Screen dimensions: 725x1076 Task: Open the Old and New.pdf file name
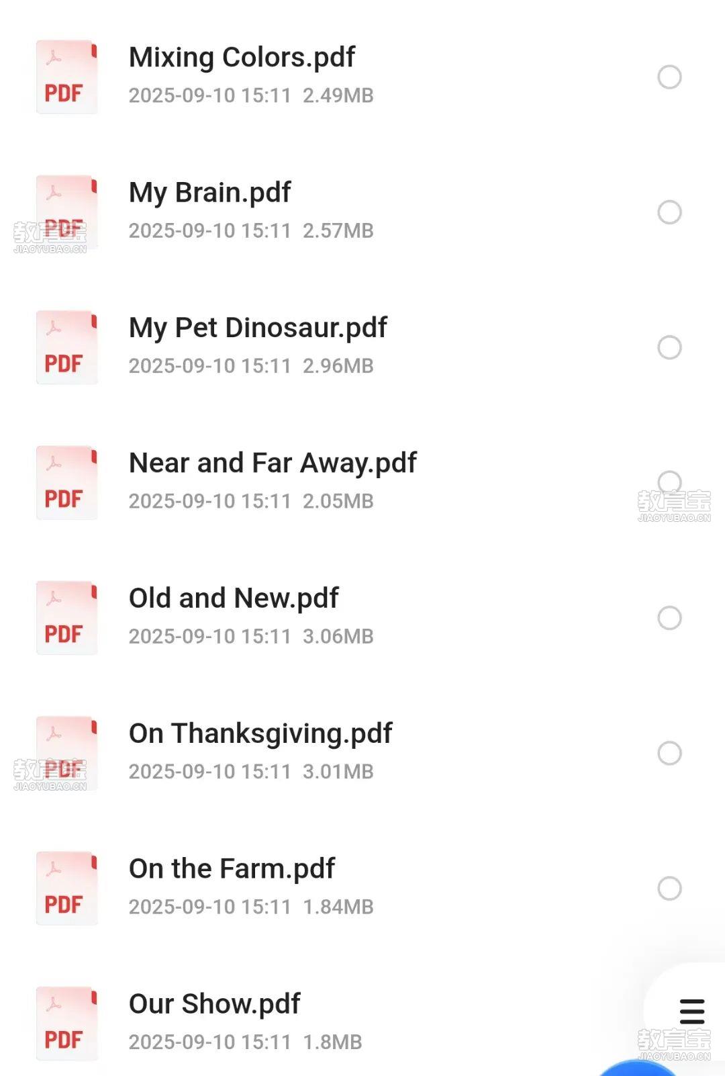234,598
